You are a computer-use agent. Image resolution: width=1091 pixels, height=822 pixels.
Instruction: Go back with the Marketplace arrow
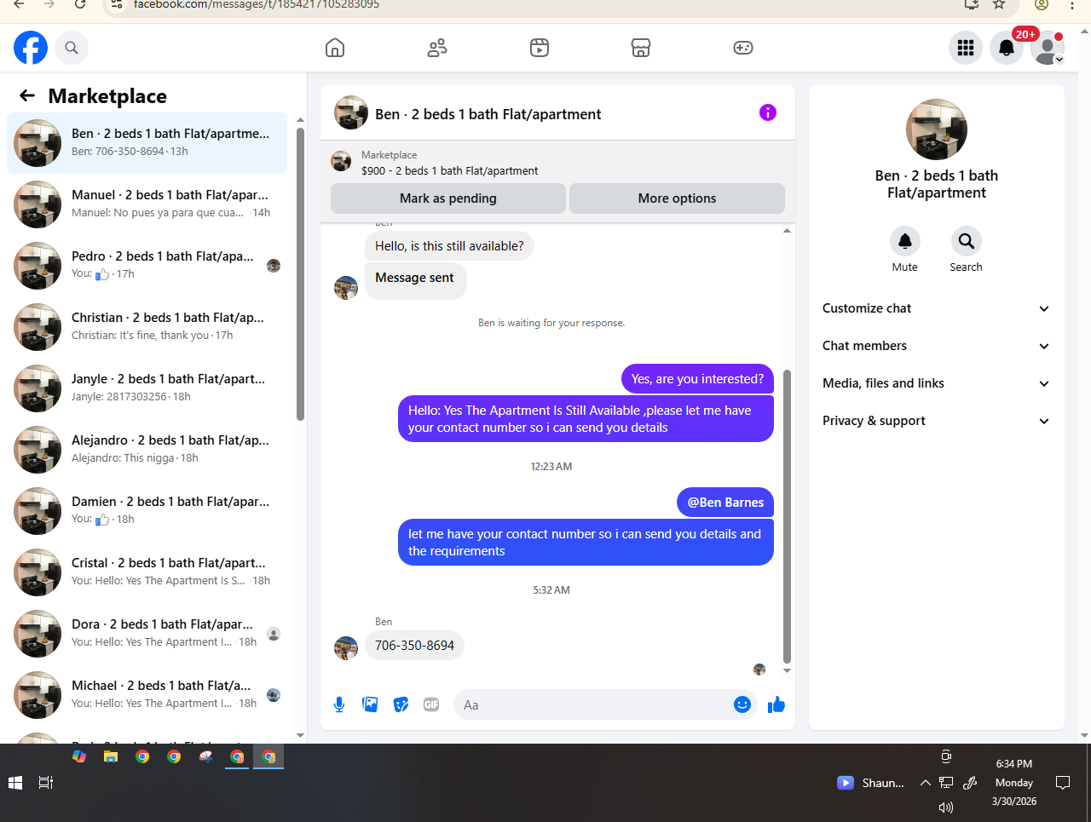tap(27, 95)
